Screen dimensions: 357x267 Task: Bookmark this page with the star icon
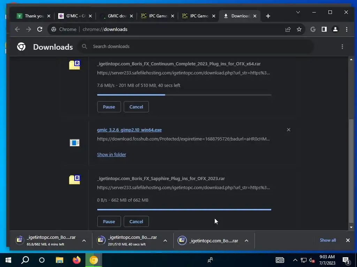[x=299, y=29]
